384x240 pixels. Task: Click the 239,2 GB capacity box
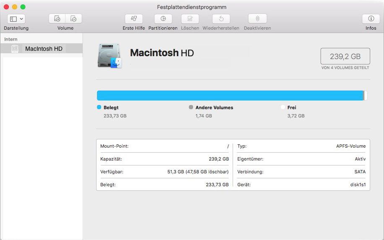(345, 57)
